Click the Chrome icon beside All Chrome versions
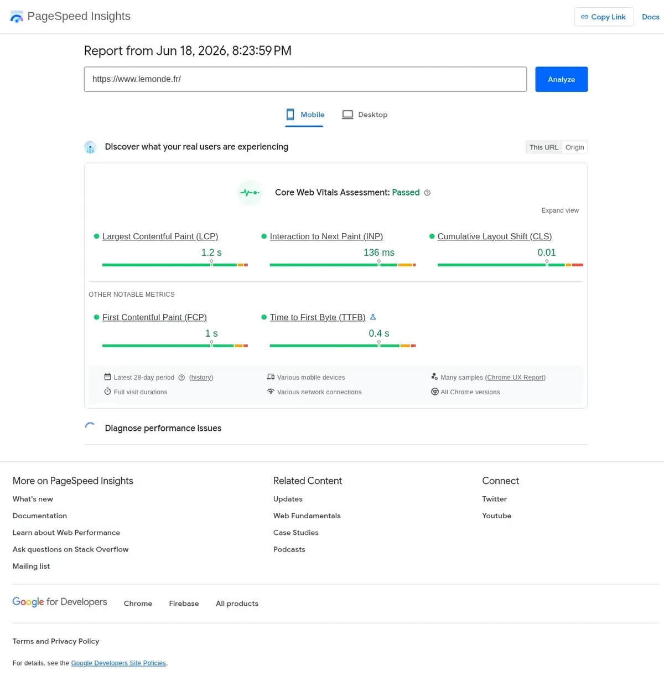Screen dimensions: 664x680 click(x=435, y=391)
